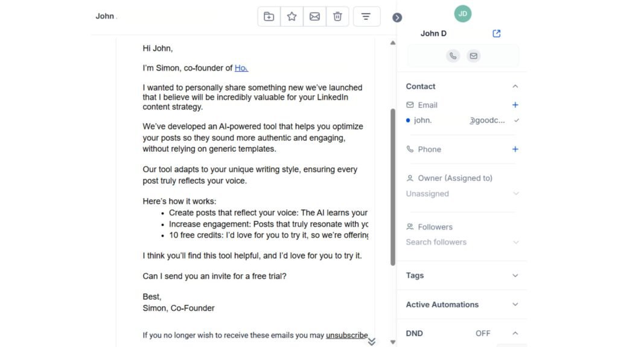The height and width of the screenshot is (347, 618).
Task: Open the Unassigned owner dropdown
Action: point(516,193)
